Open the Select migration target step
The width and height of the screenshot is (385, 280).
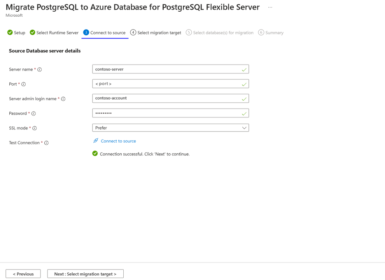(x=156, y=33)
